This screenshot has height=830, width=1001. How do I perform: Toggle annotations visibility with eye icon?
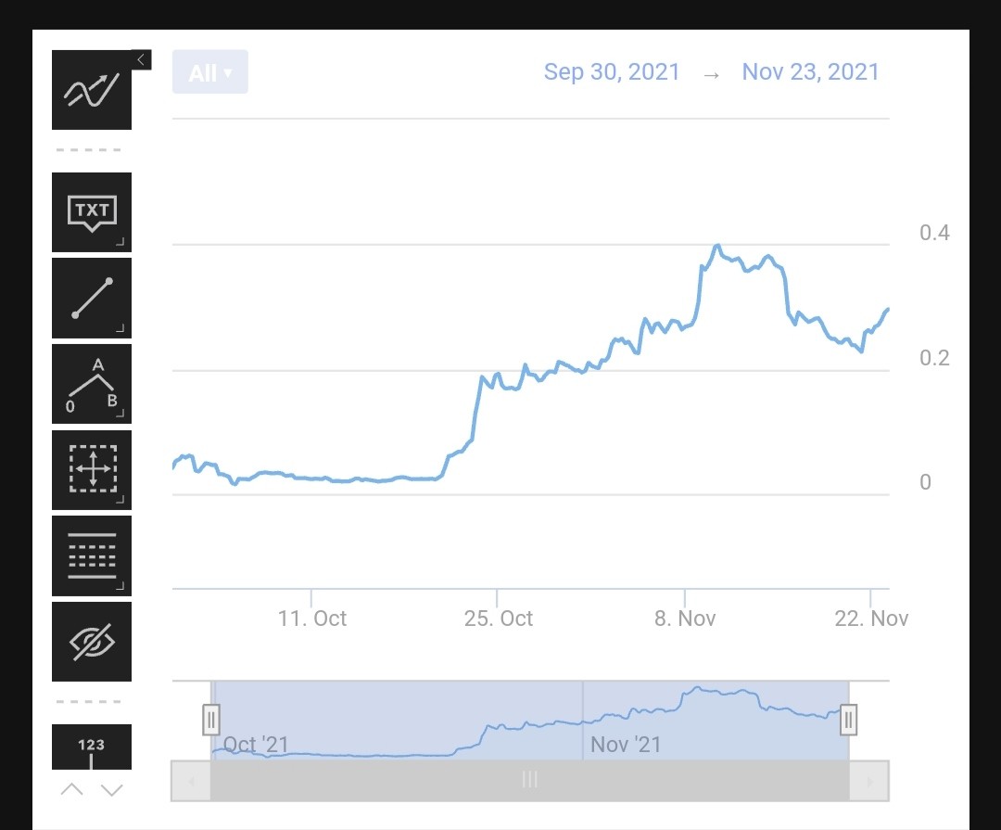pos(91,642)
